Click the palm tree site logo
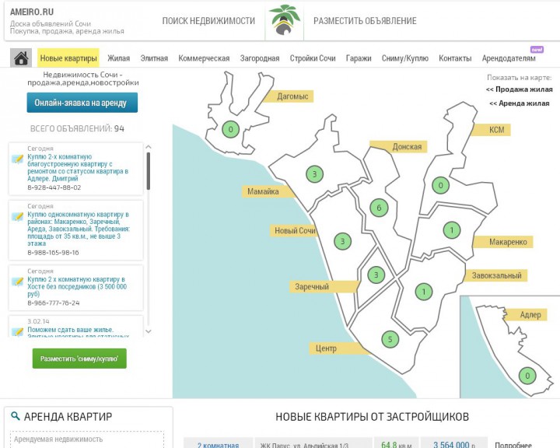The width and height of the screenshot is (560, 448). coord(284,21)
